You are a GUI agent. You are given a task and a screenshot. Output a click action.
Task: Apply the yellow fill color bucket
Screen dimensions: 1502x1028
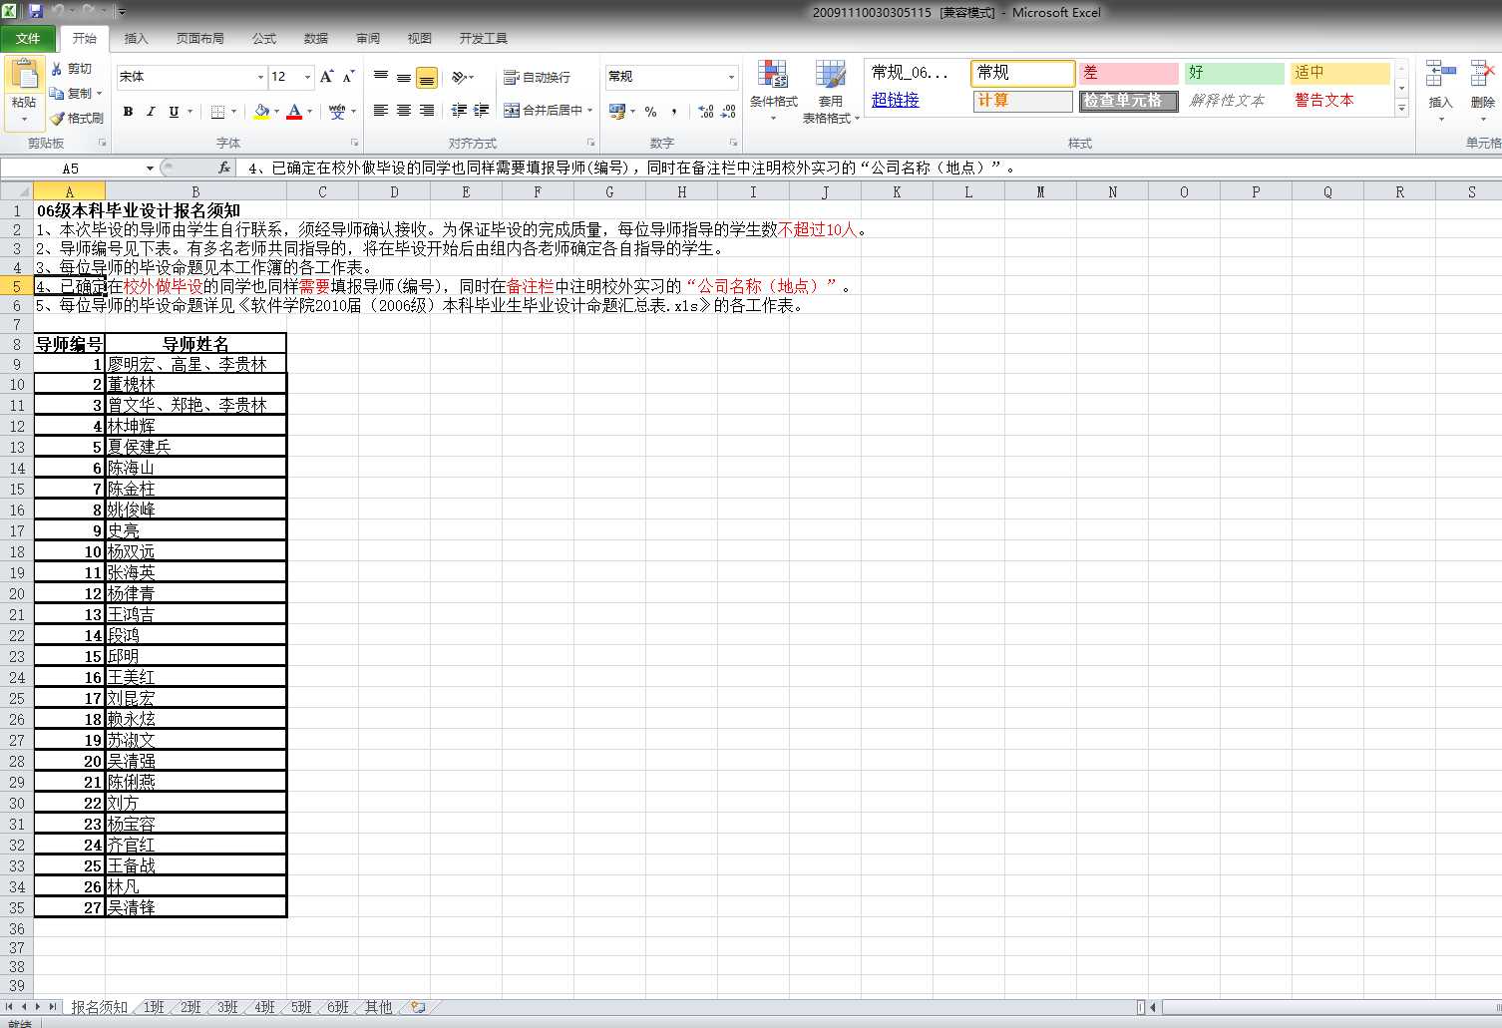coord(262,112)
